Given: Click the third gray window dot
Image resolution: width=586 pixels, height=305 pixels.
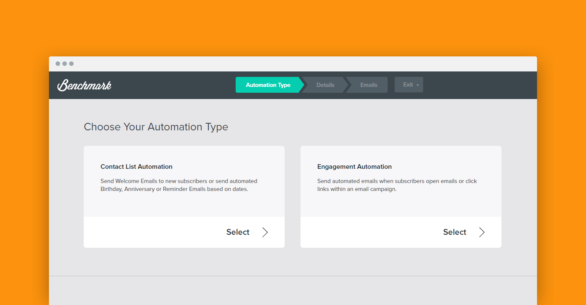Looking at the screenshot, I should (71, 64).
